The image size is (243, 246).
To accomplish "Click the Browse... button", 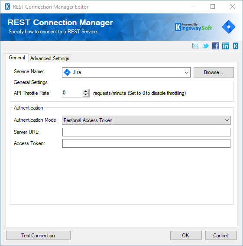I will click(214, 72).
